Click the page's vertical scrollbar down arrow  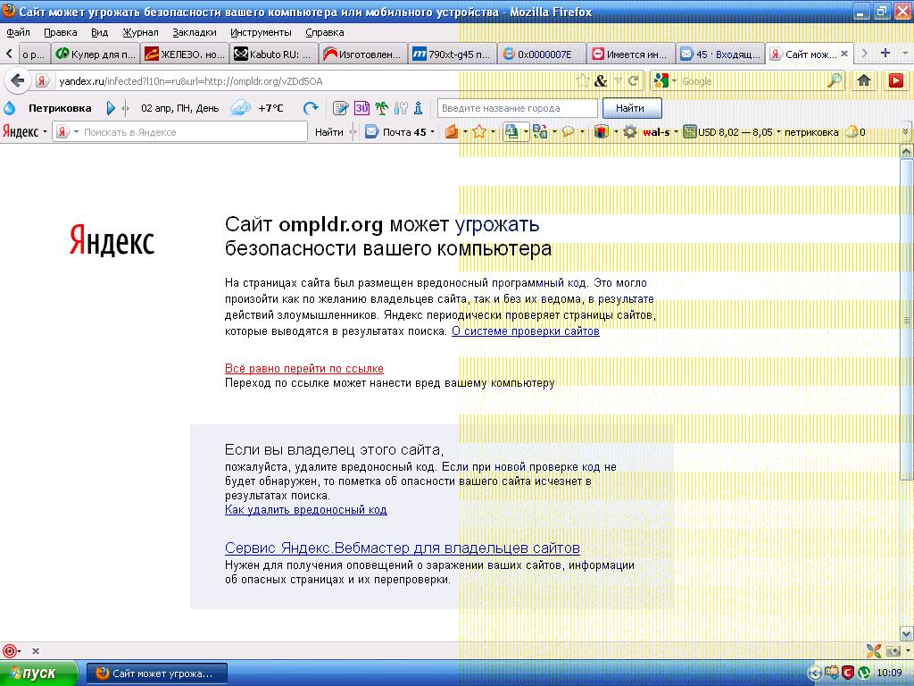tap(906, 633)
